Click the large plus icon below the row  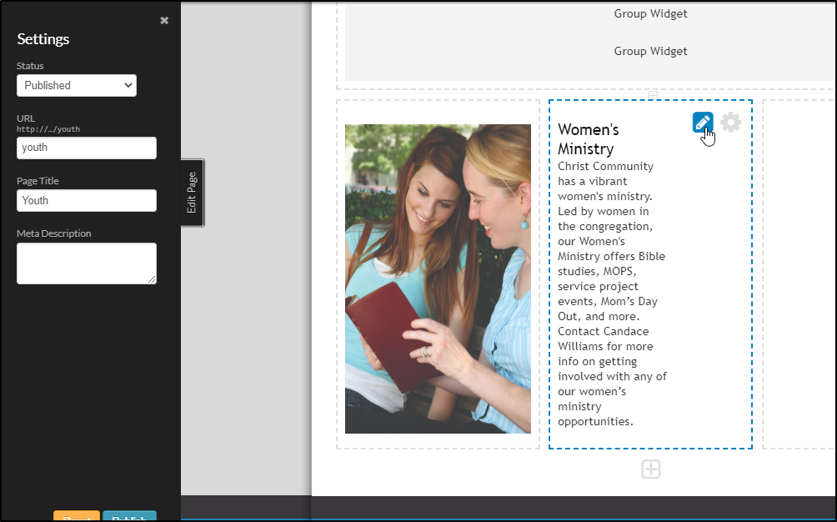click(x=651, y=469)
